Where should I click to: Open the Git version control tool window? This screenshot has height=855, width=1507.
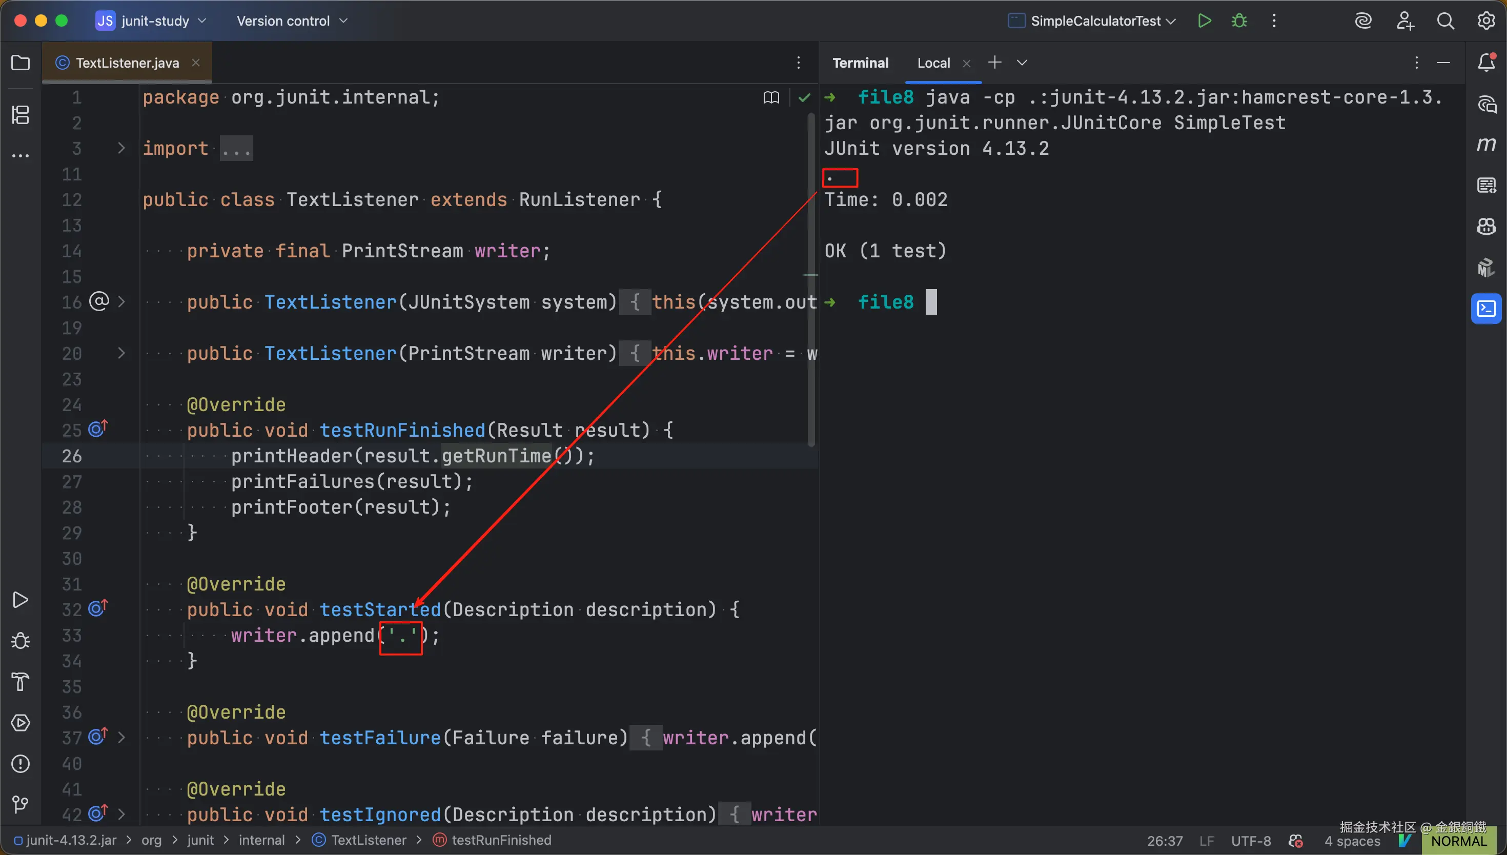click(x=21, y=804)
